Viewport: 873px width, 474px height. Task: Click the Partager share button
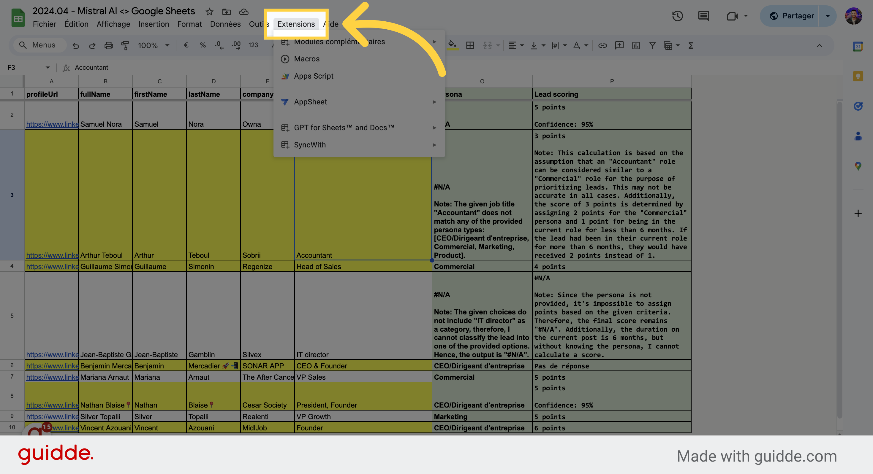791,16
